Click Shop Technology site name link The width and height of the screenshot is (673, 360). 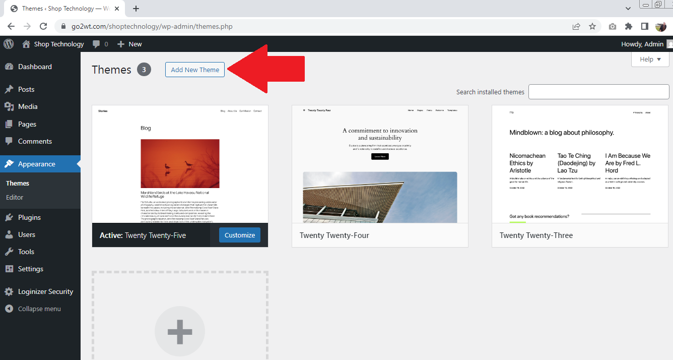[59, 44]
